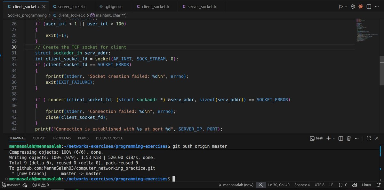Click 'exit(EXIT_FAILURE);' in the code
This screenshot has height=190, width=384.
[70, 82]
